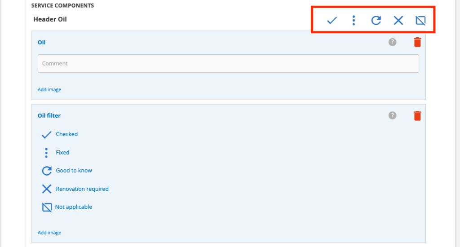The height and width of the screenshot is (247, 460).
Task: Delete the Oil filter component with trash icon
Action: pos(417,115)
